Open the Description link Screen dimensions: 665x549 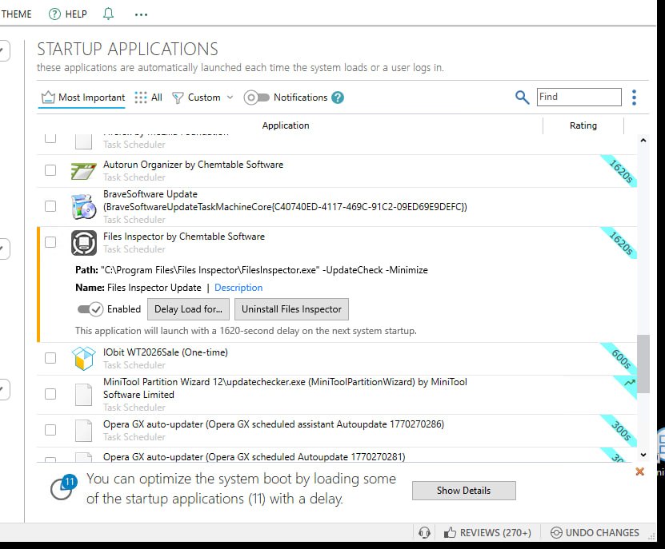238,288
